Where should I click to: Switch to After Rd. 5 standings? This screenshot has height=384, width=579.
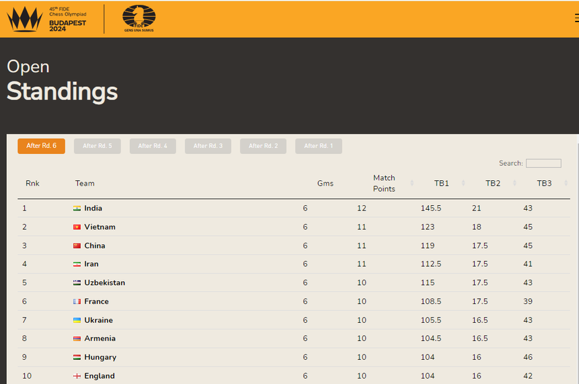98,146
